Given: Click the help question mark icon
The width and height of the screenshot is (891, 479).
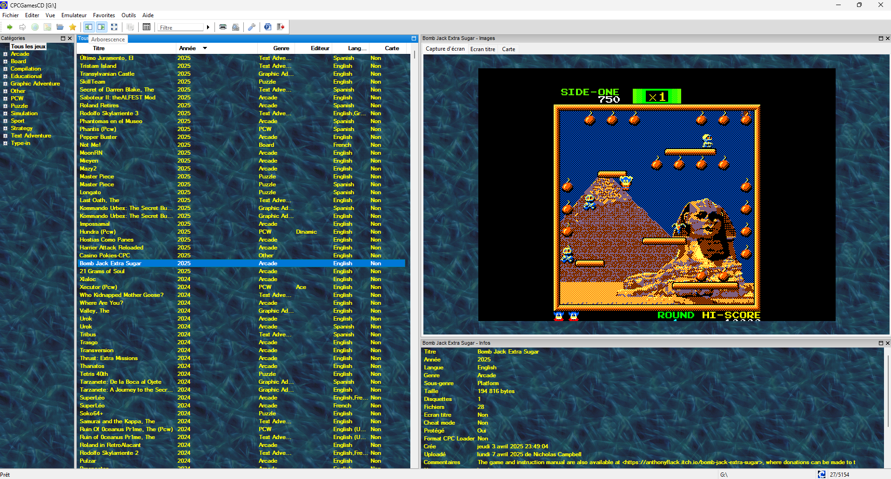Looking at the screenshot, I should click(x=268, y=27).
